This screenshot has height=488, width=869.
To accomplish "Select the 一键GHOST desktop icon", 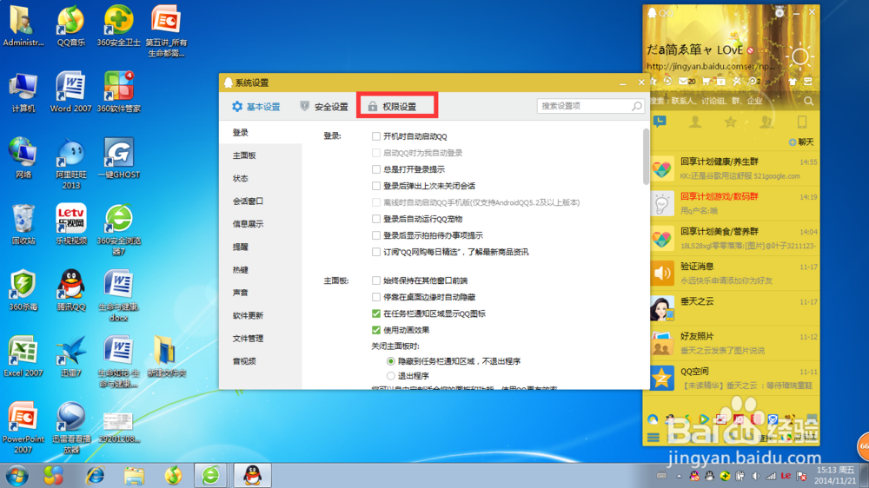I will tap(118, 158).
